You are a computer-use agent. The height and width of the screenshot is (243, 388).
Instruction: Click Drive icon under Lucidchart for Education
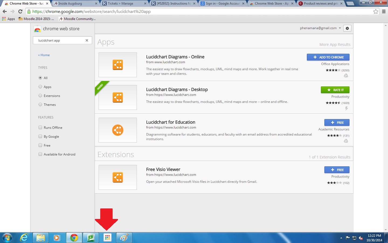(x=346, y=141)
